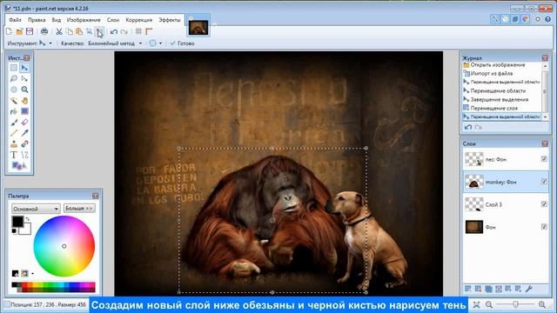The height and width of the screenshot is (313, 557).
Task: Open the Коррекция menu
Action: point(139,20)
